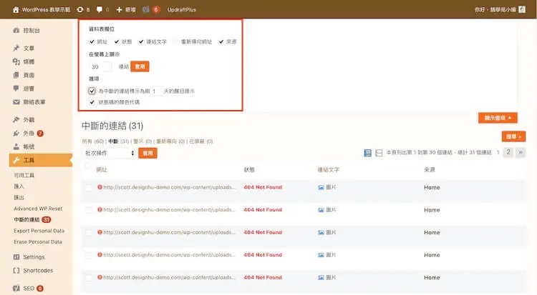Toggle status color code (顏色代碼) checkbox
The image size is (537, 295).
(x=92, y=102)
